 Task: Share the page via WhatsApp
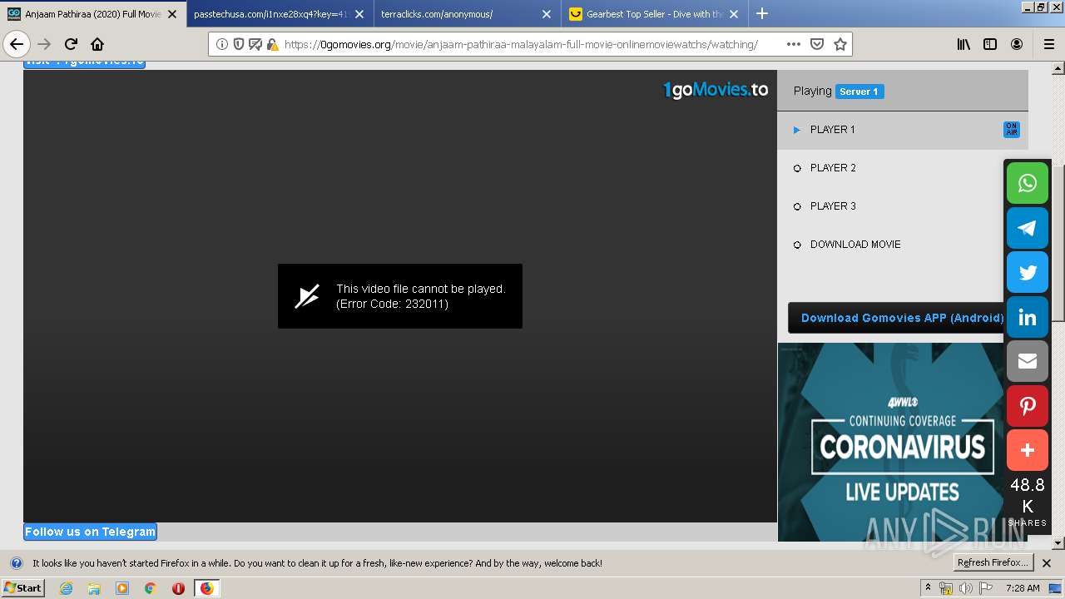coord(1028,183)
